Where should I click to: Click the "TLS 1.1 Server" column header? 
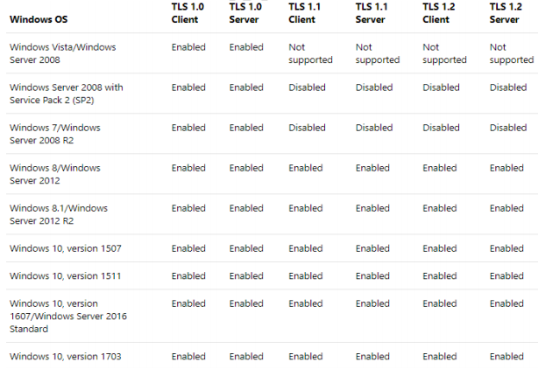372,12
